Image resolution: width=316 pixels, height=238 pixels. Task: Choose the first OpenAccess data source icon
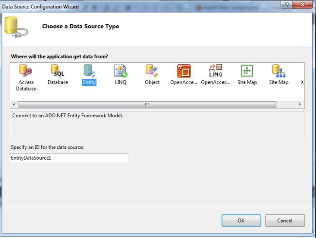click(183, 71)
